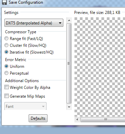Image resolution: width=125 pixels, height=134 pixels.
Task: Click the transparent checkerboard preview image
Action: tap(100, 67)
